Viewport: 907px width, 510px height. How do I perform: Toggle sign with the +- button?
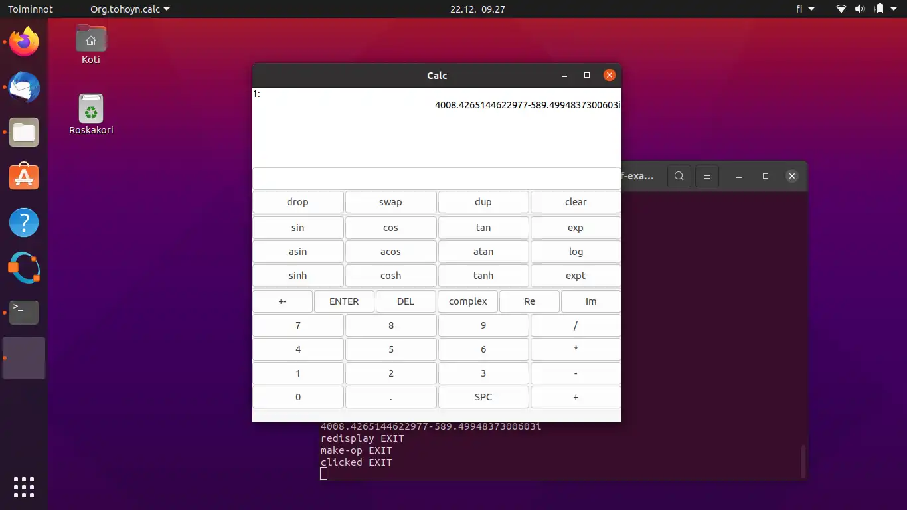point(283,301)
